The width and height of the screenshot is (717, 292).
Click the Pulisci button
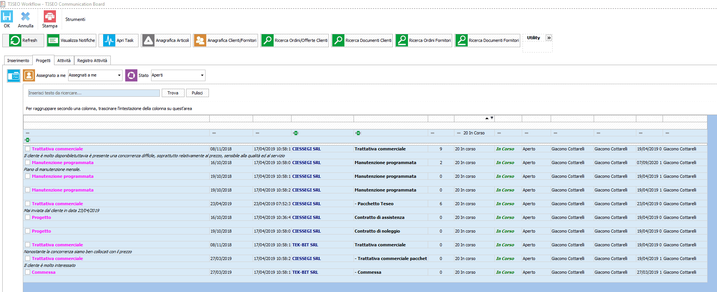[197, 93]
